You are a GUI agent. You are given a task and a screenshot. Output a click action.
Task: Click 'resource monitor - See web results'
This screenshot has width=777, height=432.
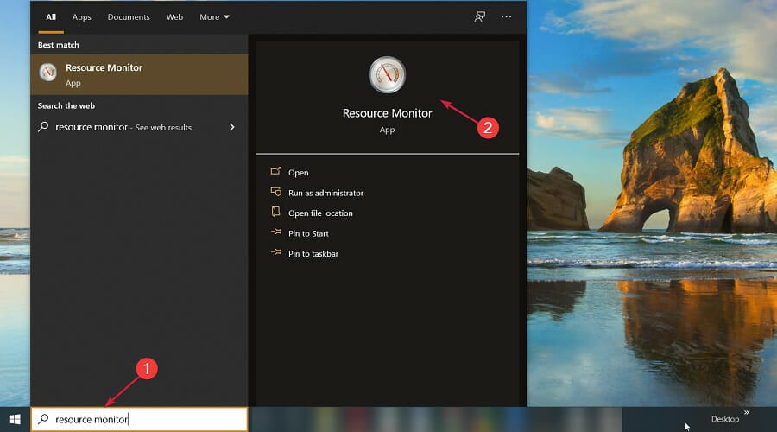(x=123, y=127)
